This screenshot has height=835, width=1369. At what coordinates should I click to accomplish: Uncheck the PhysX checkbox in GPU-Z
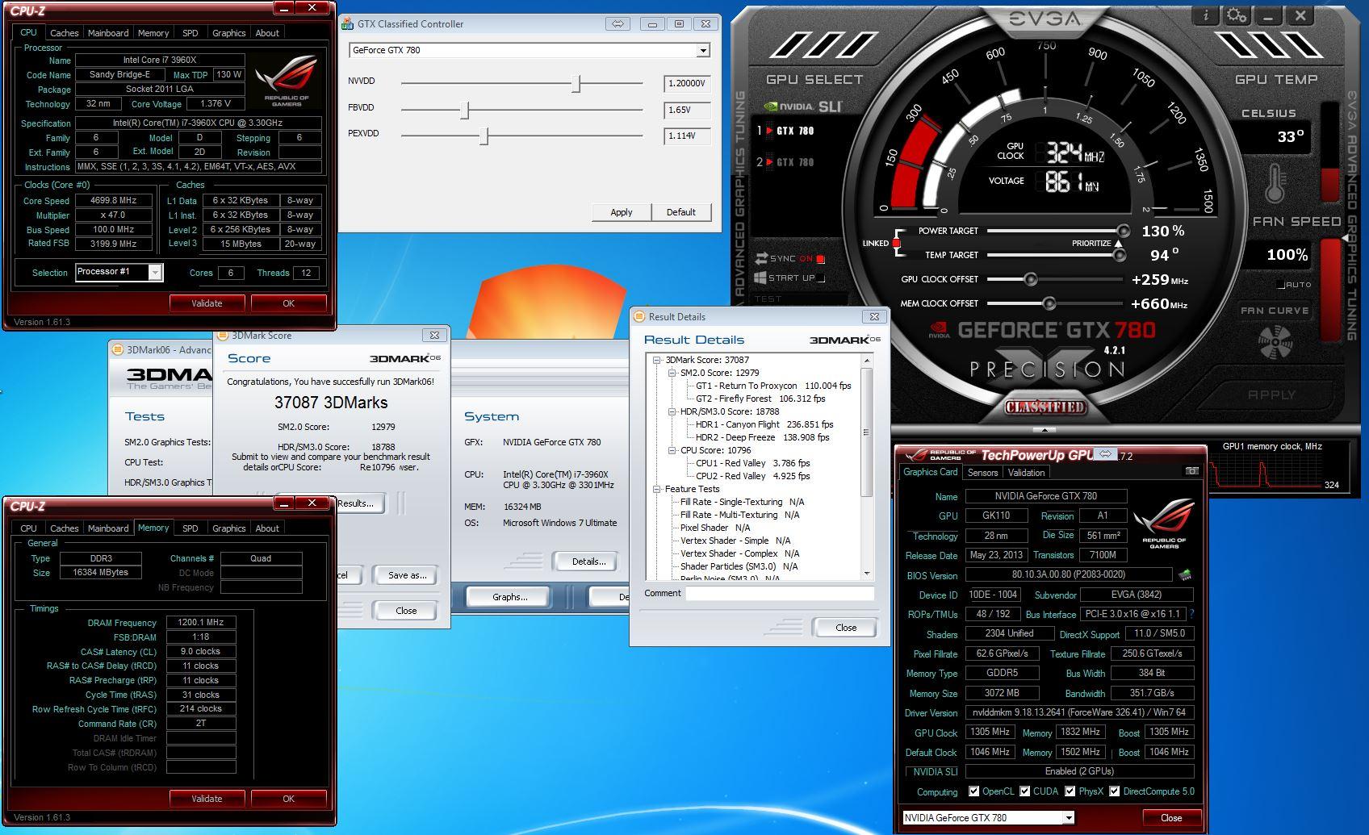click(1070, 791)
